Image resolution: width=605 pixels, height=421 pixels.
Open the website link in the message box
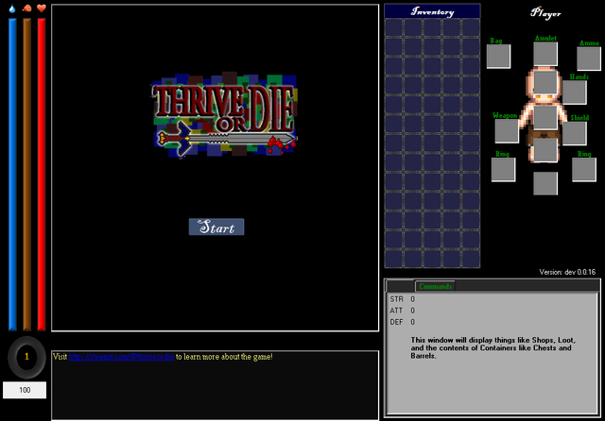click(122, 357)
